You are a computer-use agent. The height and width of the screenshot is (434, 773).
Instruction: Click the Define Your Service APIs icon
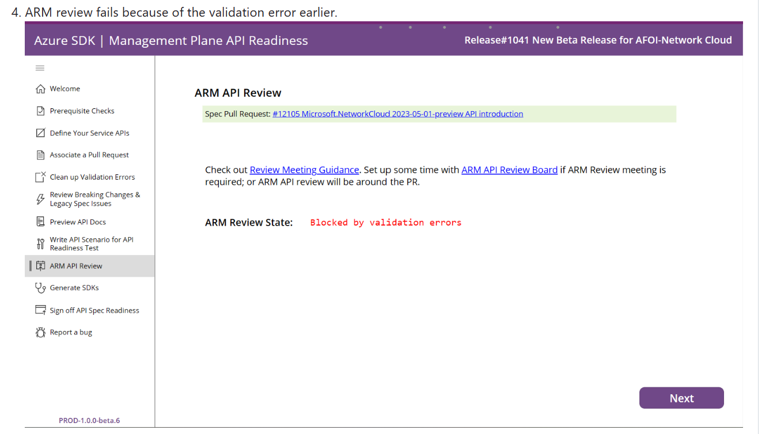click(40, 132)
